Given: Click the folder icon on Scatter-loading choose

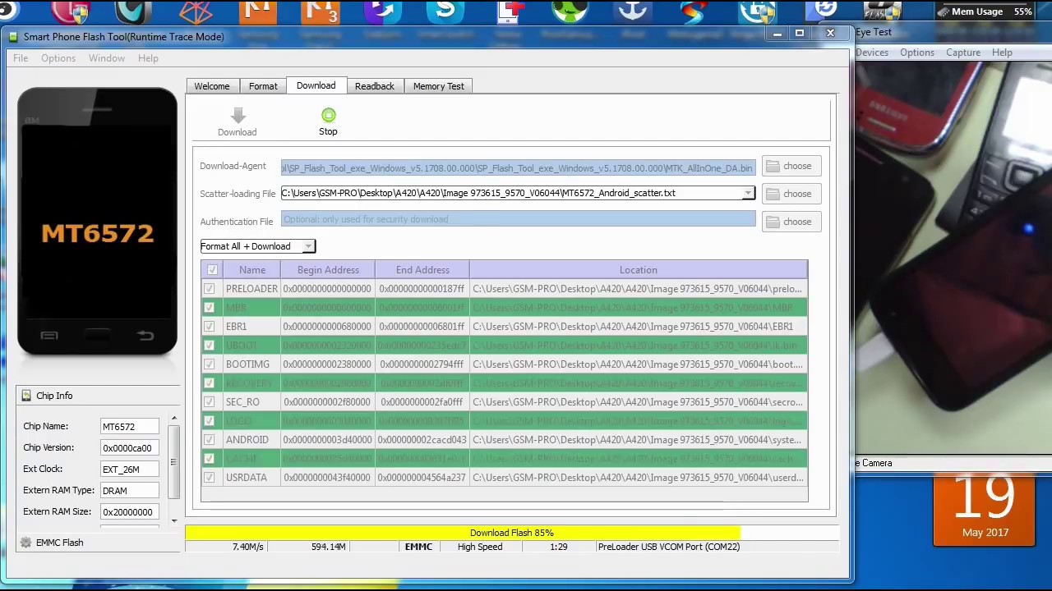Looking at the screenshot, I should (773, 194).
